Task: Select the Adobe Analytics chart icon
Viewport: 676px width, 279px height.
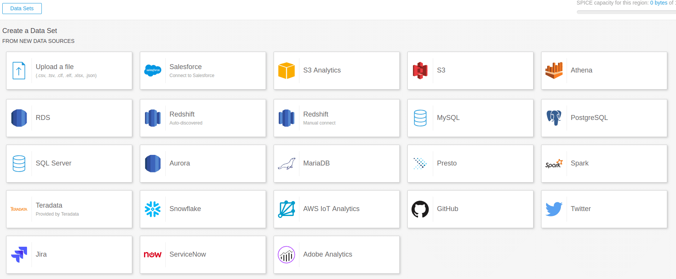Action: point(287,255)
